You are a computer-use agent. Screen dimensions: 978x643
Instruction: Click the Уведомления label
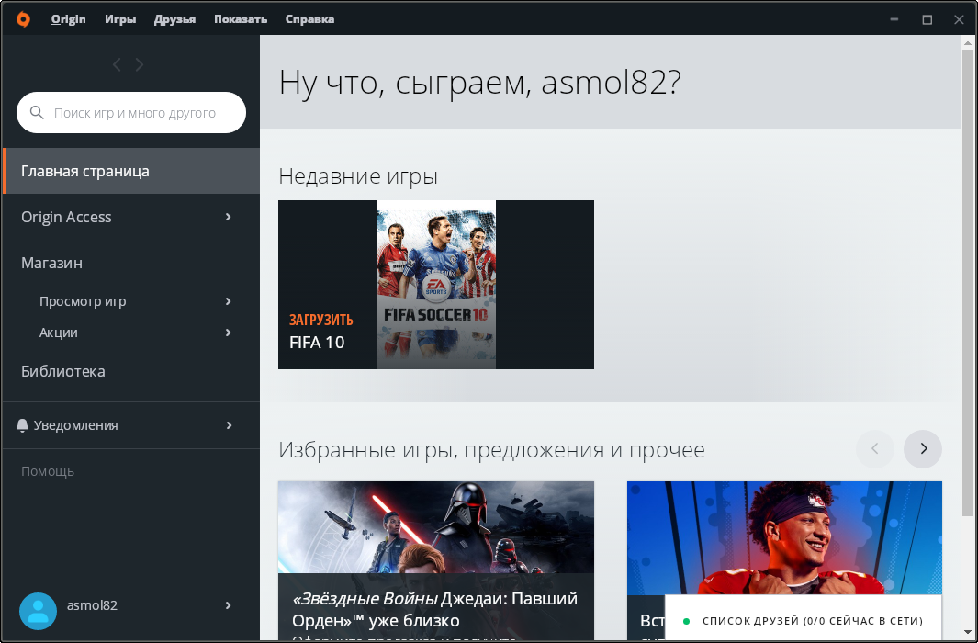coord(75,425)
